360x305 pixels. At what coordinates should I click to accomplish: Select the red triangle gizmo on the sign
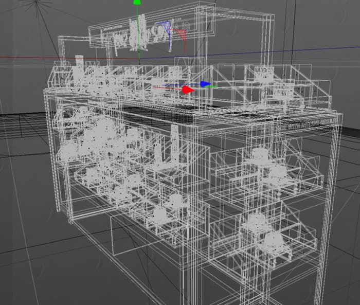tap(181, 32)
